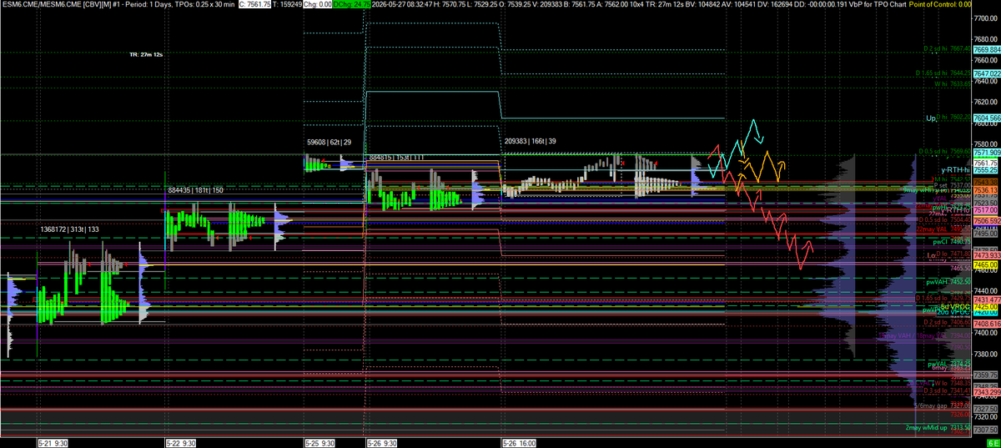This screenshot has height=448, width=1001.
Task: Click the '884435 | 181t | 150' profile label
Action: click(x=195, y=190)
